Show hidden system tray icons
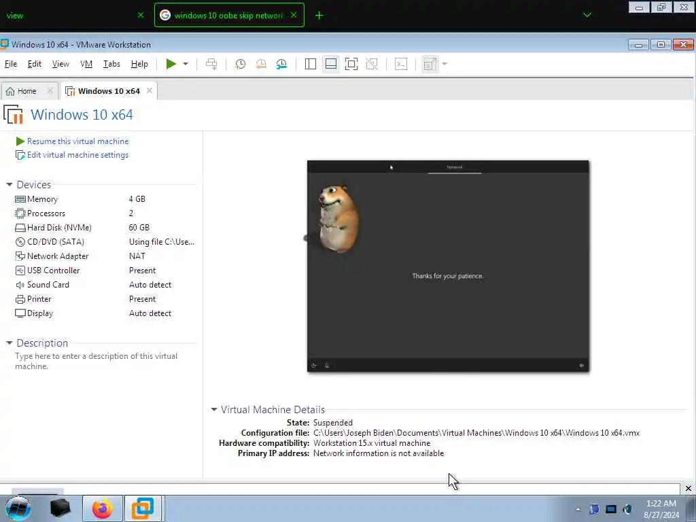 [x=578, y=509]
